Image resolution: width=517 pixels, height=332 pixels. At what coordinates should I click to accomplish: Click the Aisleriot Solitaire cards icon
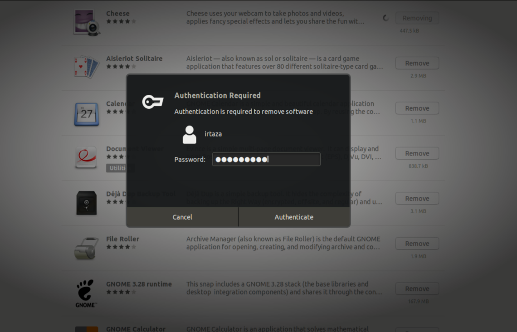[86, 67]
